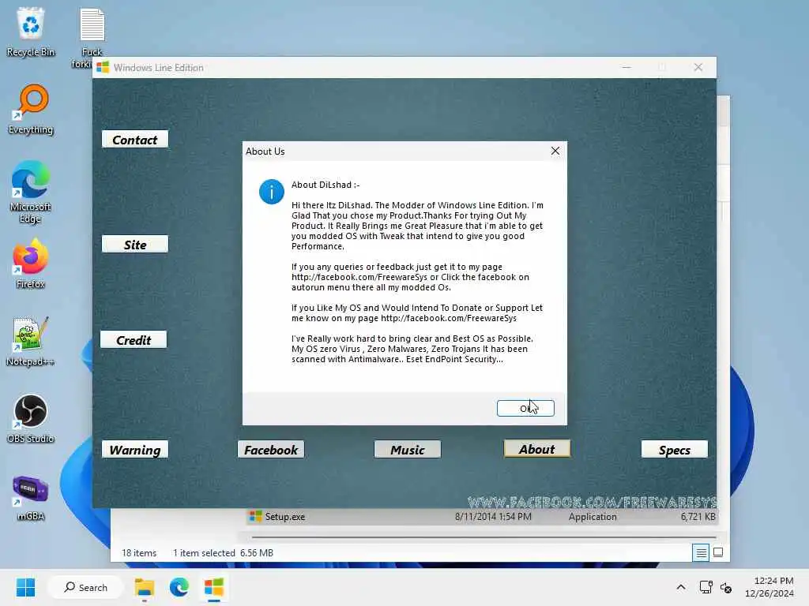Image resolution: width=809 pixels, height=606 pixels.
Task: Launch Microsoft Edge desktop shortcut
Action: [31, 192]
